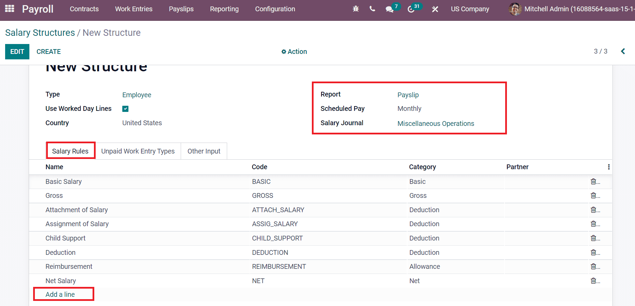Open the Action dropdown
Viewport: 635px width, 306px height.
(294, 52)
